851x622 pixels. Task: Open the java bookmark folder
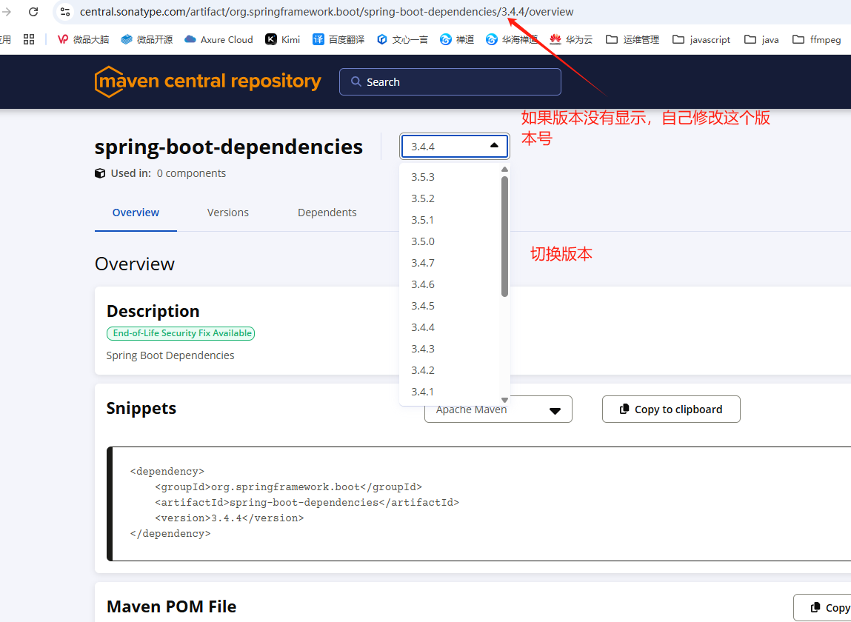(761, 39)
